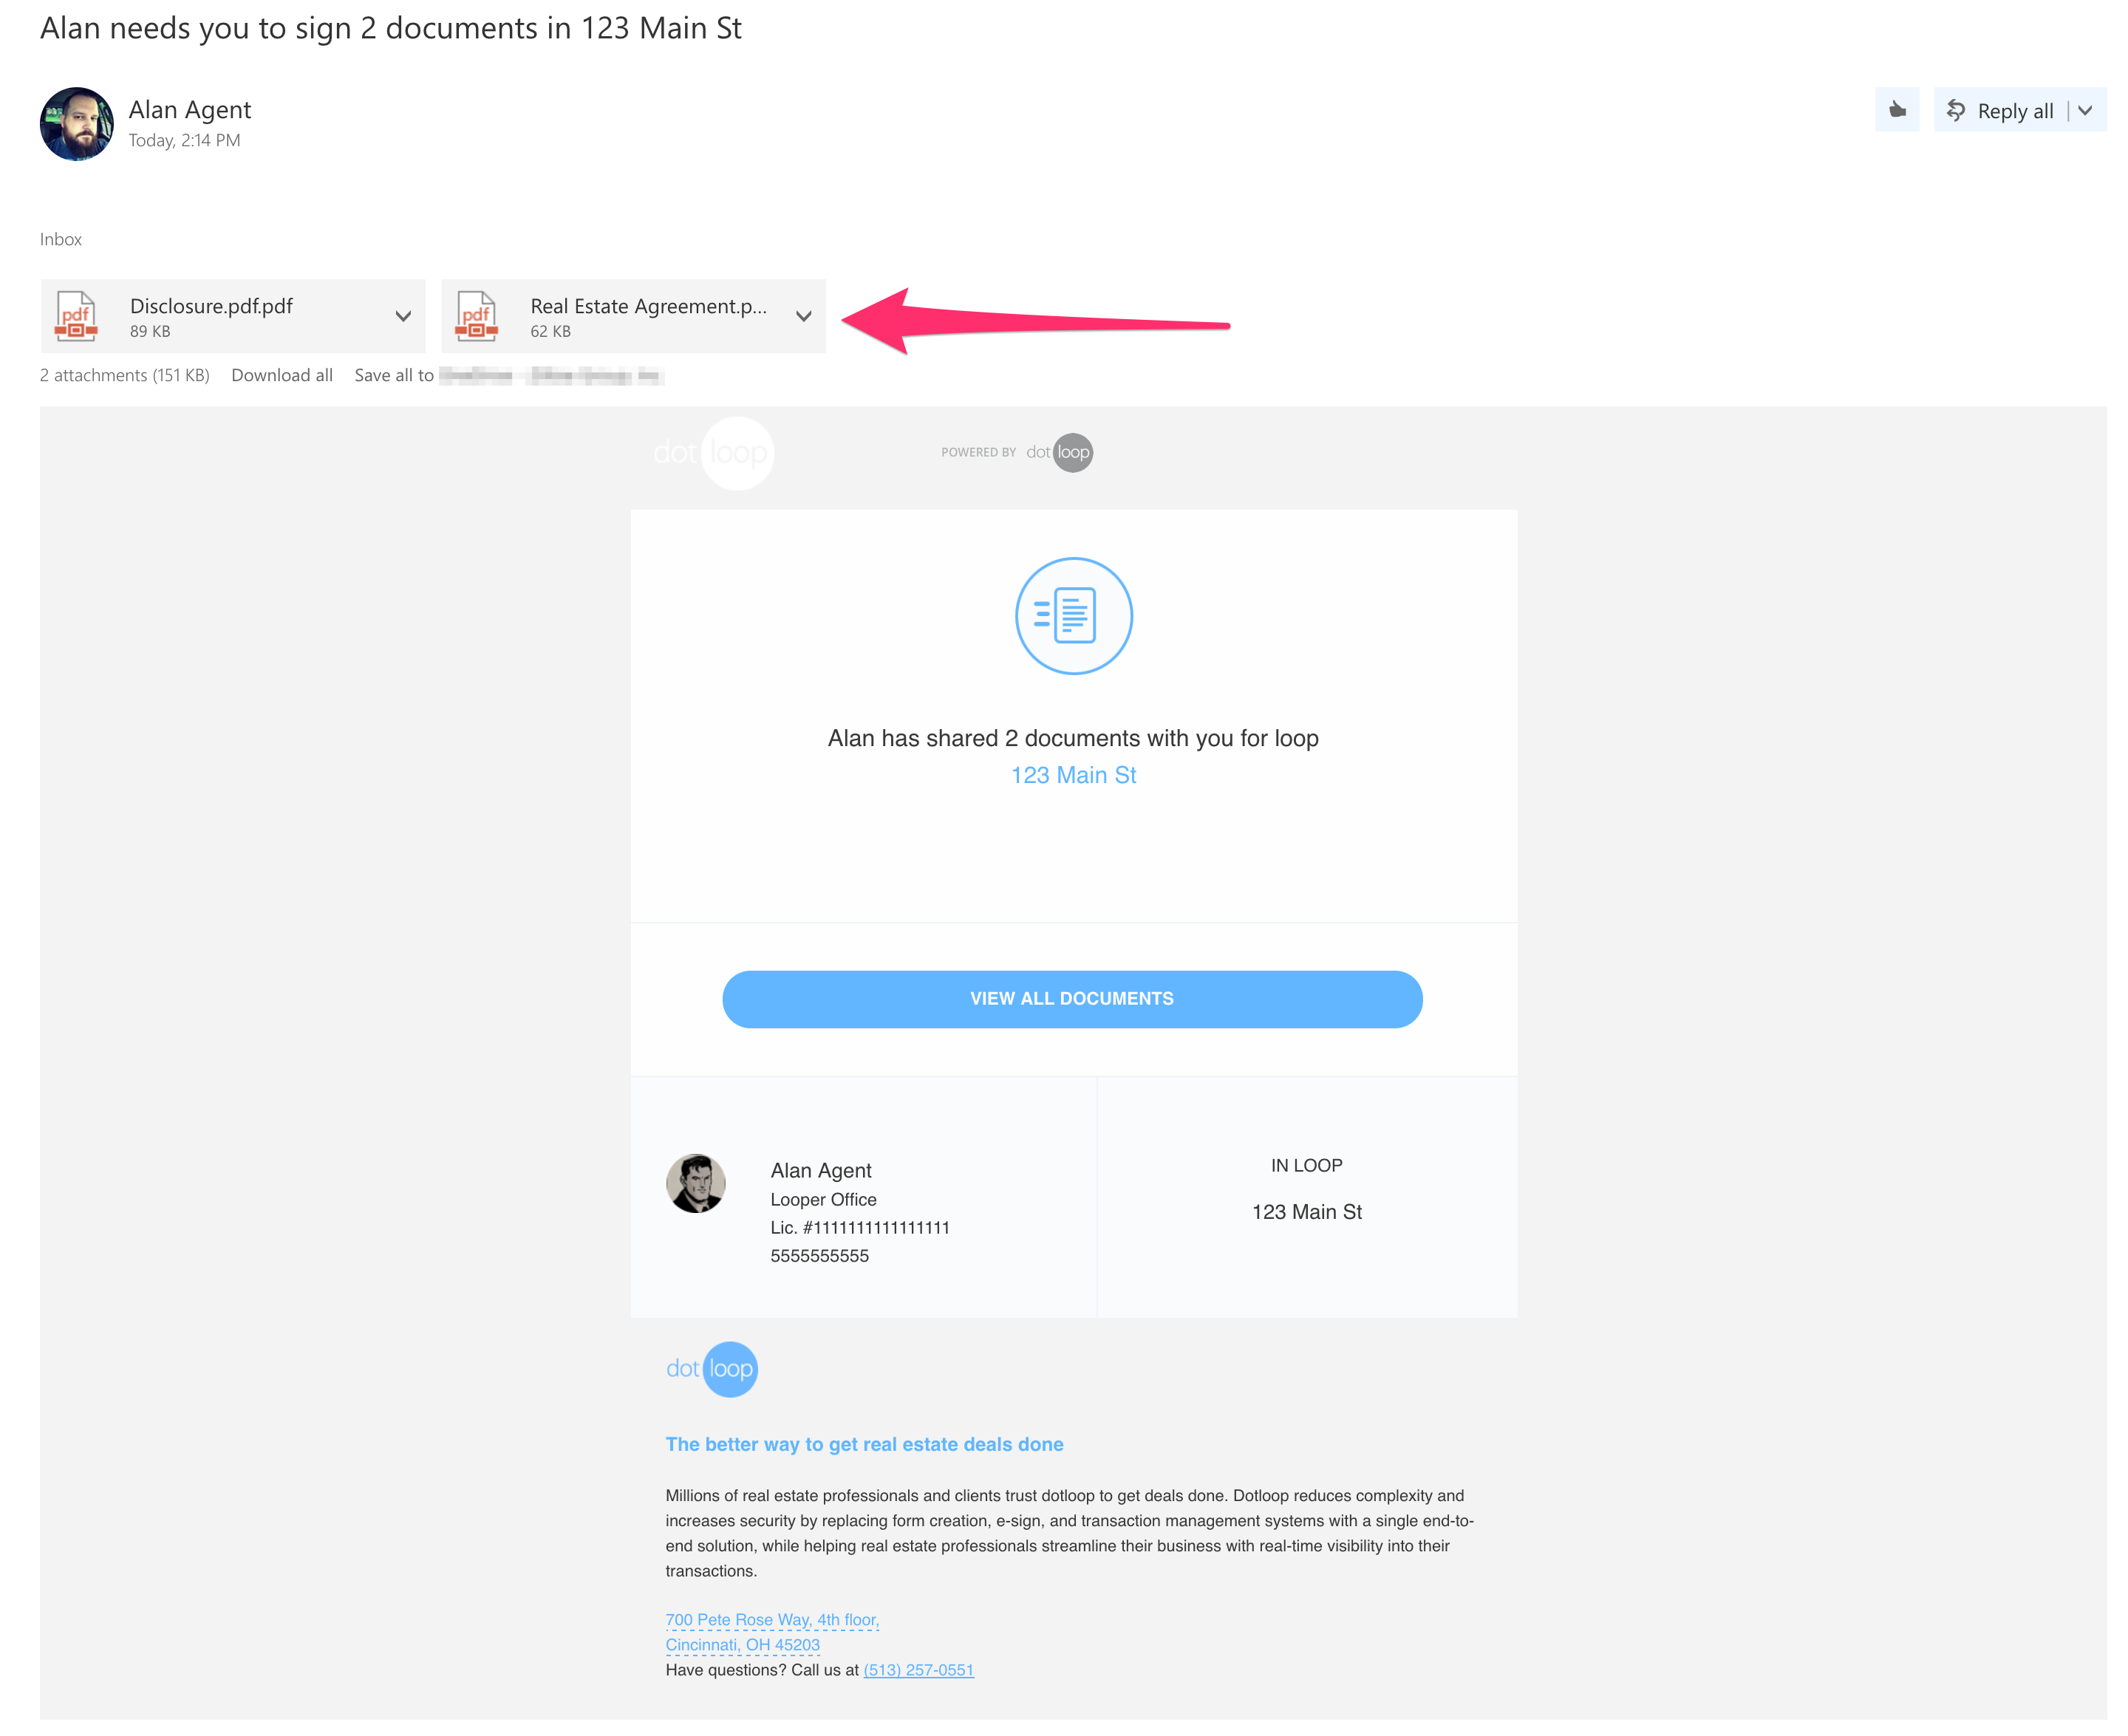This screenshot has width=2128, height=1736.
Task: Click Alan Agent's cartoon avatar in card
Action: [x=696, y=1183]
